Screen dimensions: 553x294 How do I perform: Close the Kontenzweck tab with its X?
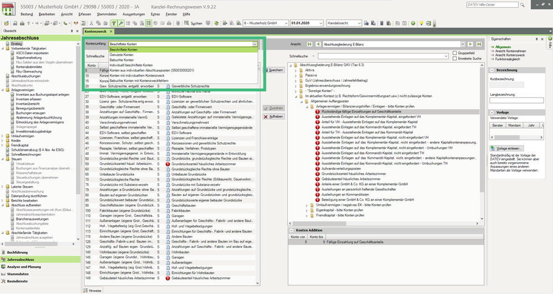tap(111, 32)
